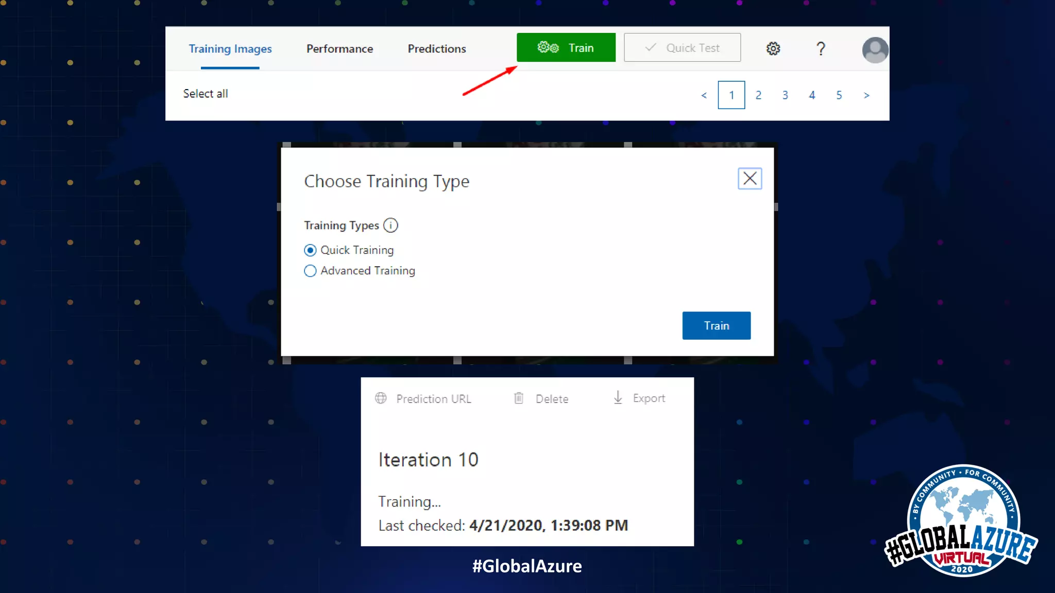The height and width of the screenshot is (593, 1055).
Task: Go to next page arrow
Action: (866, 95)
